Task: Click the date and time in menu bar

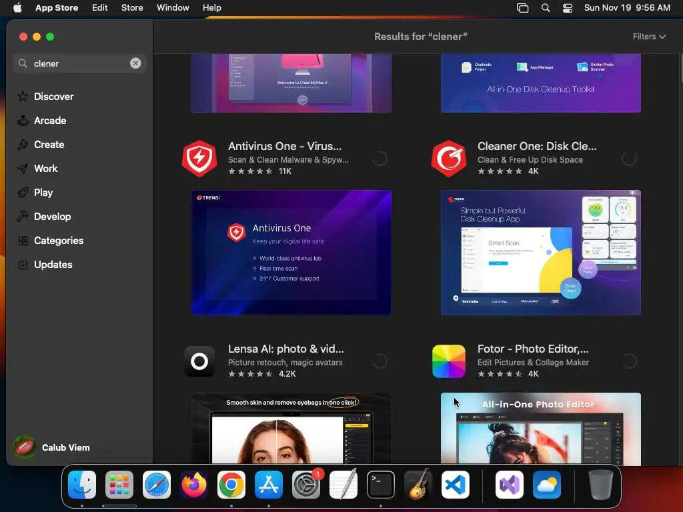Action: (x=627, y=7)
